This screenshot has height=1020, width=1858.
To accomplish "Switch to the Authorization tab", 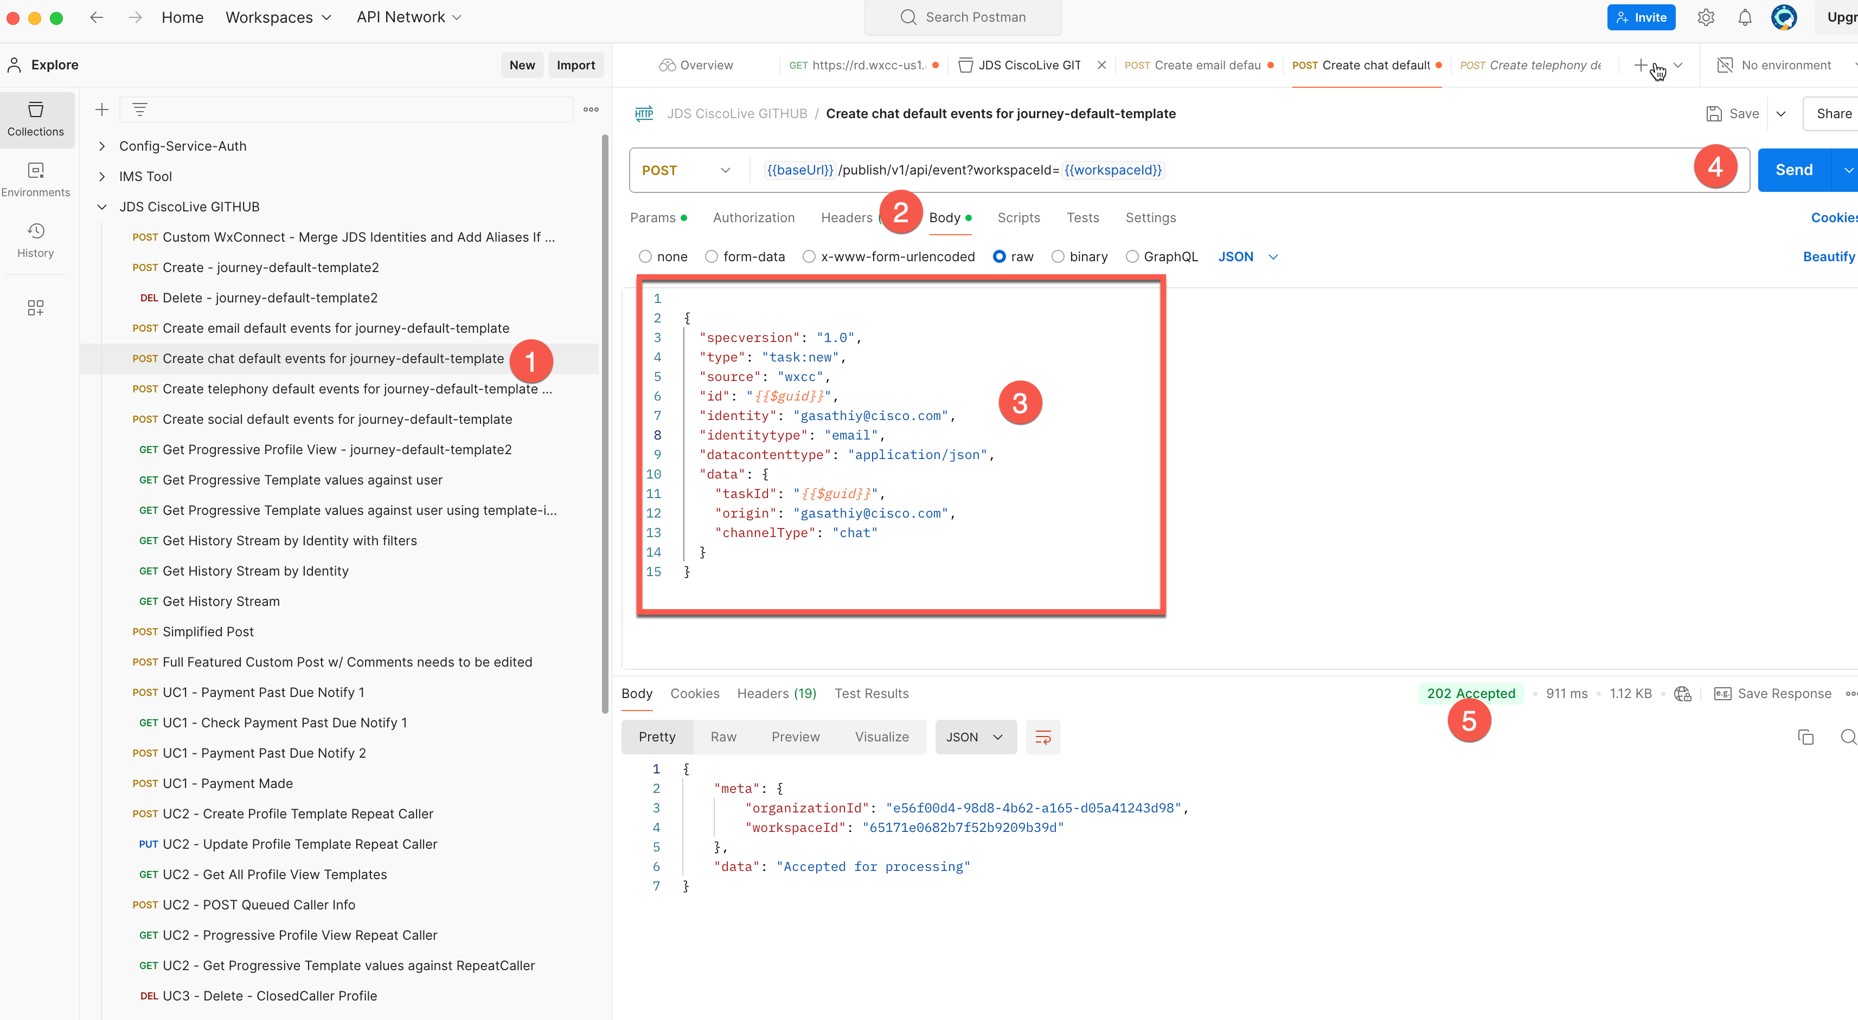I will tap(753, 218).
